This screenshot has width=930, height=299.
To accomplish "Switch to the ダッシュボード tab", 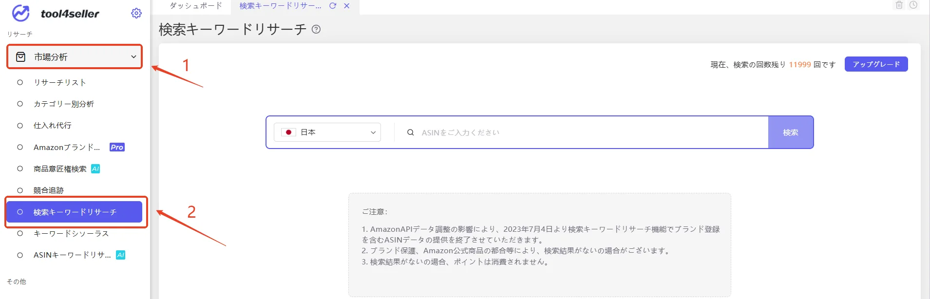I will click(x=196, y=6).
